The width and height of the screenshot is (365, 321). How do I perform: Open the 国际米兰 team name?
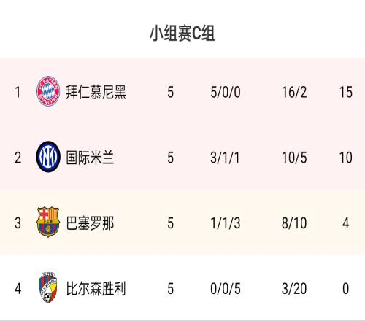pyautogui.click(x=90, y=158)
